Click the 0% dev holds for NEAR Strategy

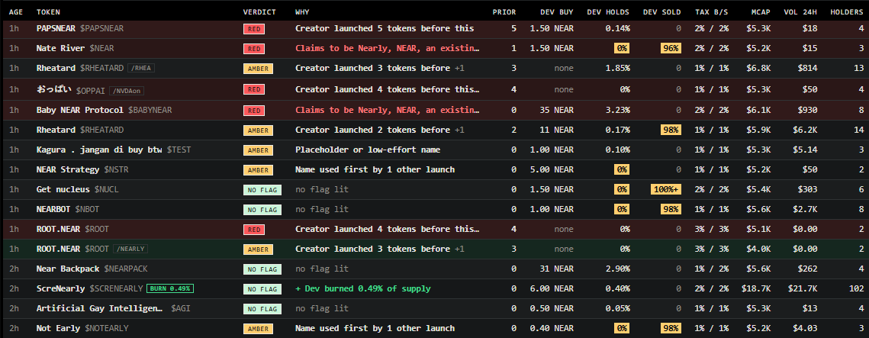(622, 169)
